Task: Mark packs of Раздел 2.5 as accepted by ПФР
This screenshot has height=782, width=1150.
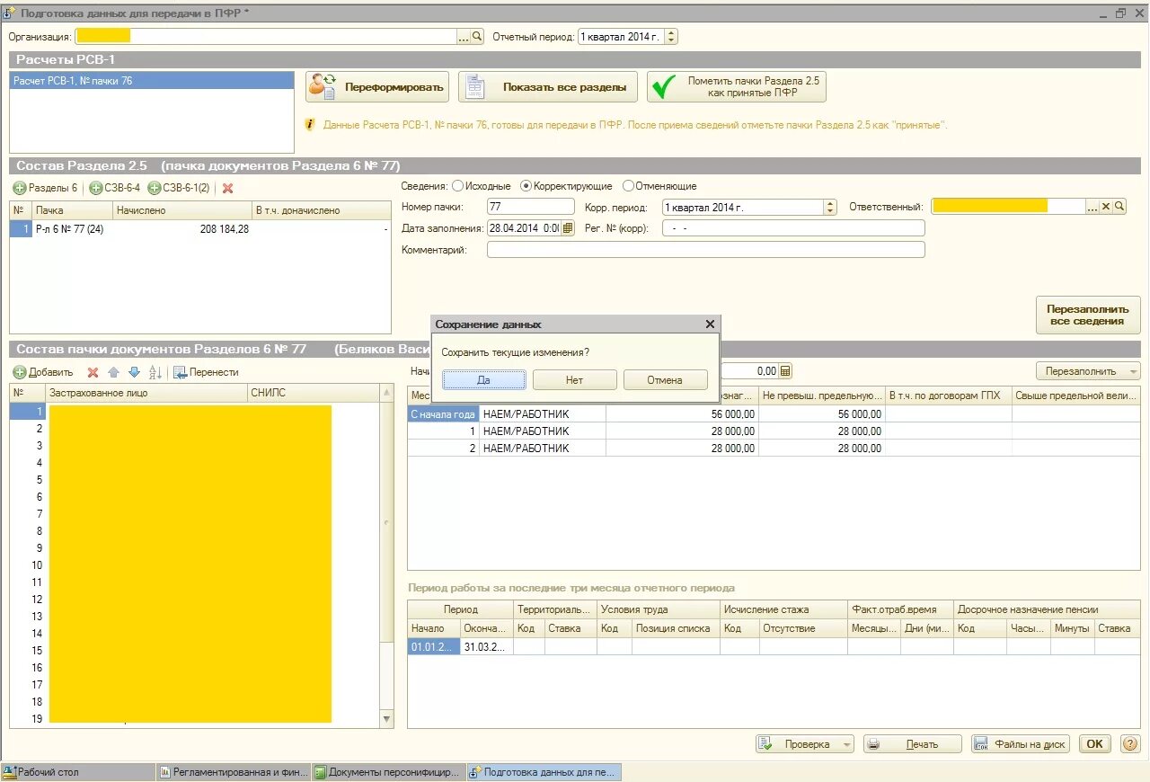Action: (x=737, y=87)
